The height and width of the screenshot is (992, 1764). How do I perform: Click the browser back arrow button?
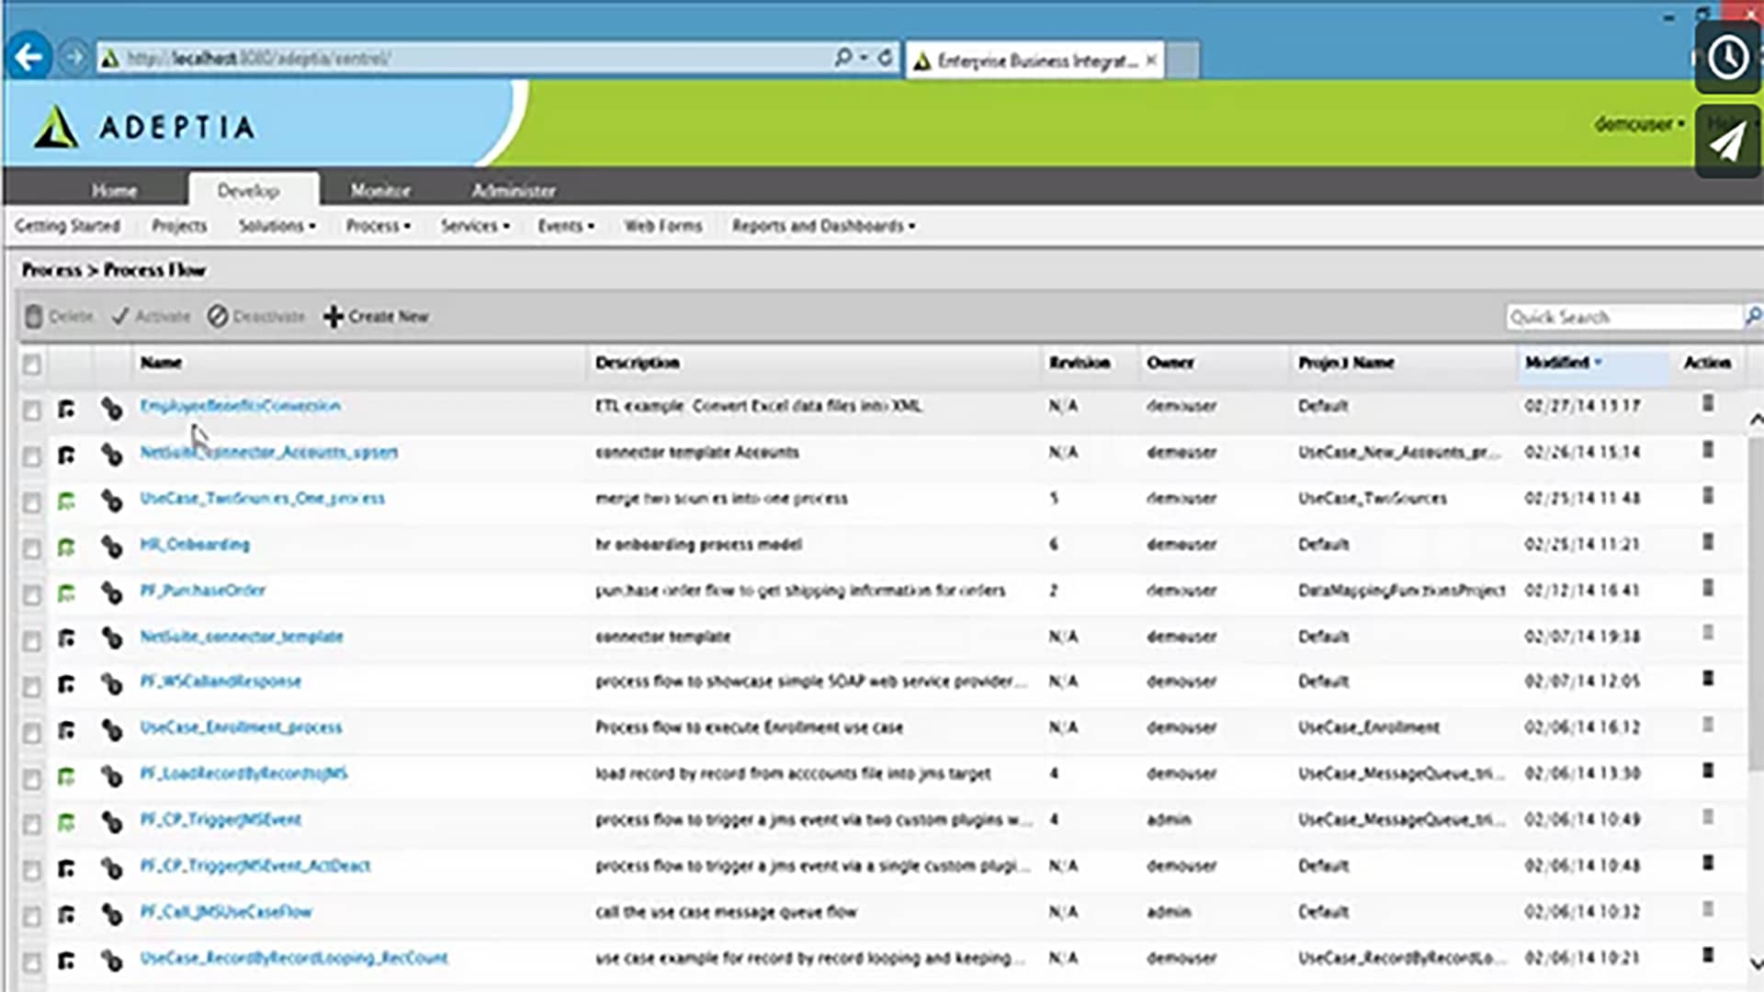pyautogui.click(x=28, y=58)
